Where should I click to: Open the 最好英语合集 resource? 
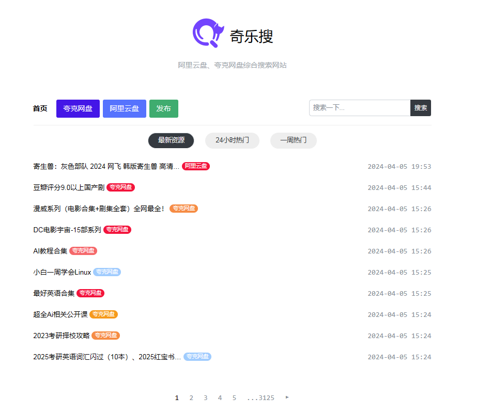54,293
